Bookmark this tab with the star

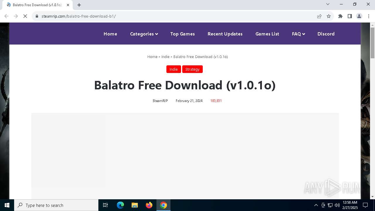[329, 16]
